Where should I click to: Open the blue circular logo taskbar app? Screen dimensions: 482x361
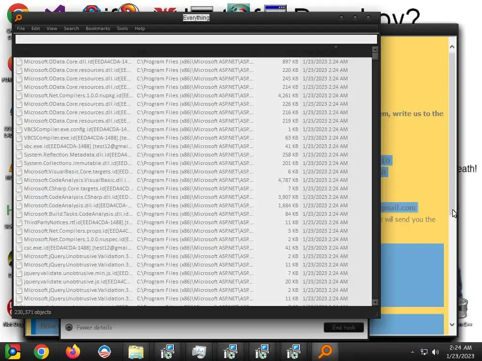(x=104, y=352)
